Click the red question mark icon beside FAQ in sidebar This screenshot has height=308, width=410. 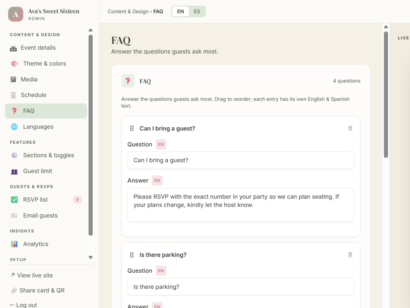(x=14, y=111)
